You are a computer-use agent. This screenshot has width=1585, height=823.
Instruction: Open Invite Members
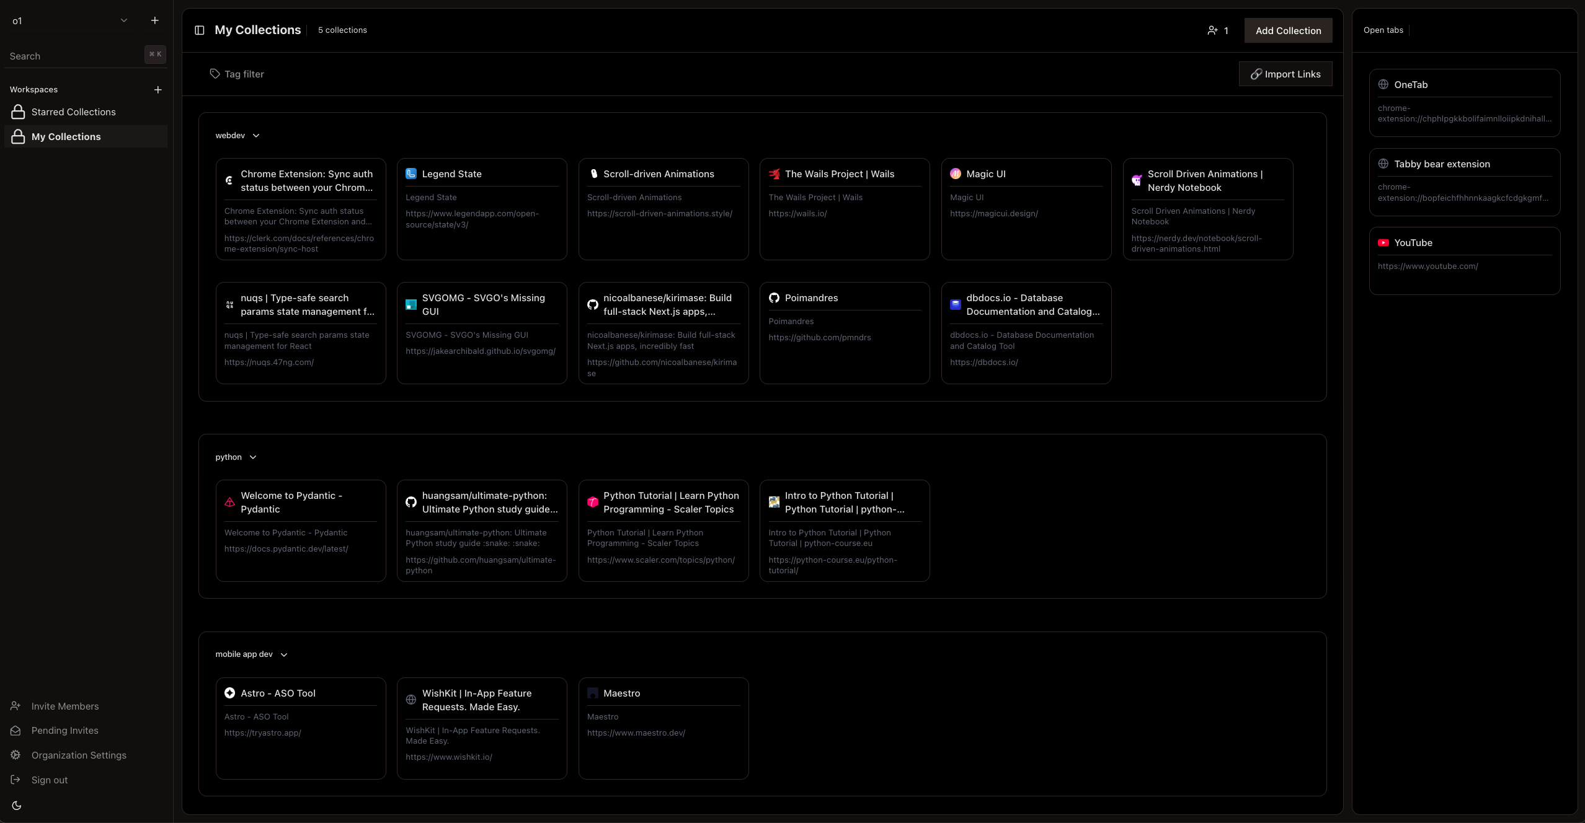[65, 706]
